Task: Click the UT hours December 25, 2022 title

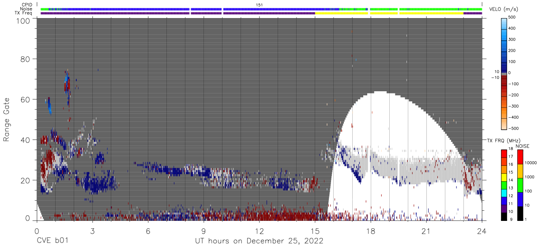Action: (x=260, y=241)
